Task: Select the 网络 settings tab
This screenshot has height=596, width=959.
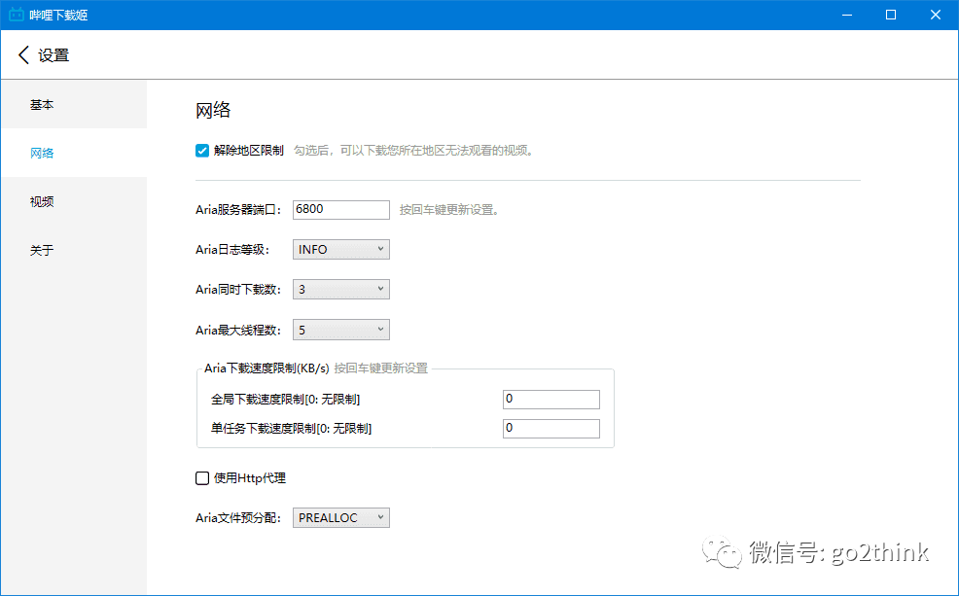Action: coord(74,153)
